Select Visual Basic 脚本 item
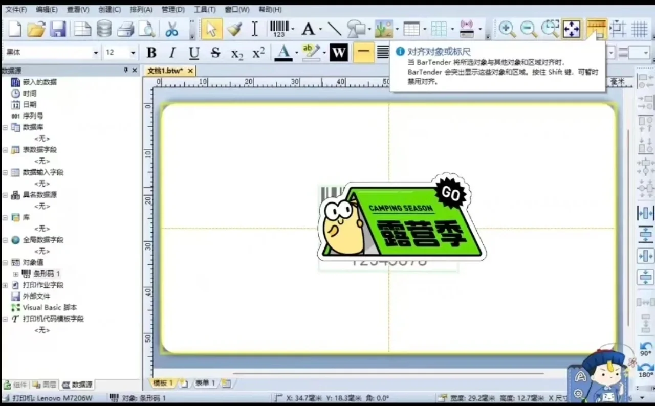Viewport: 655px width, 406px height. (50, 308)
